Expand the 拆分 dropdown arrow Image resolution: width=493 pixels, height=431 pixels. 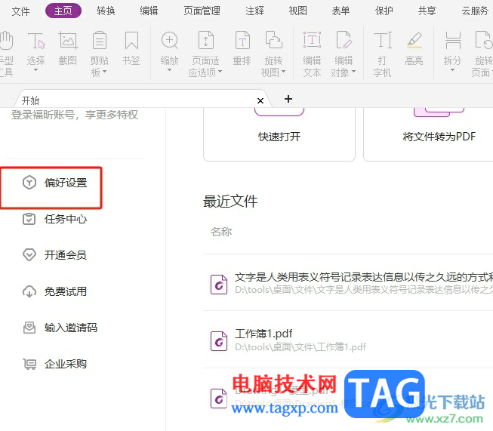(453, 70)
